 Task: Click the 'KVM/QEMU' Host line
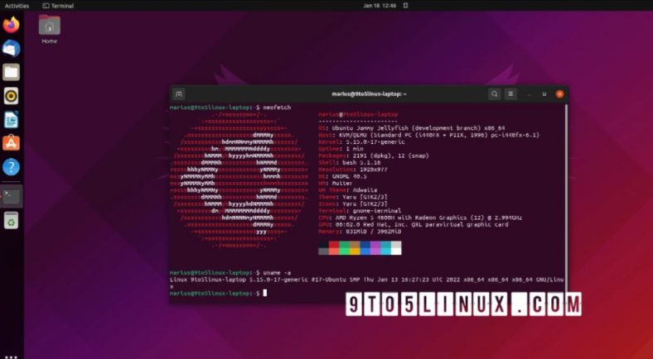pyautogui.click(x=429, y=136)
